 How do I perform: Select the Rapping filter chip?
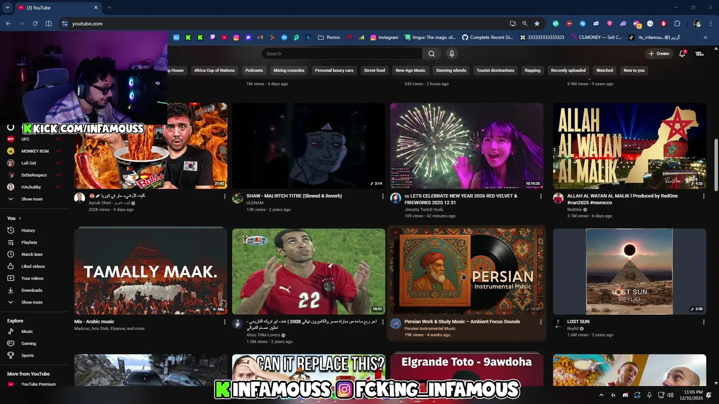[533, 71]
